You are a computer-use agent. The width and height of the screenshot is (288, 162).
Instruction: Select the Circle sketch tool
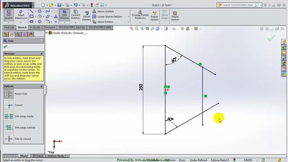point(40,12)
